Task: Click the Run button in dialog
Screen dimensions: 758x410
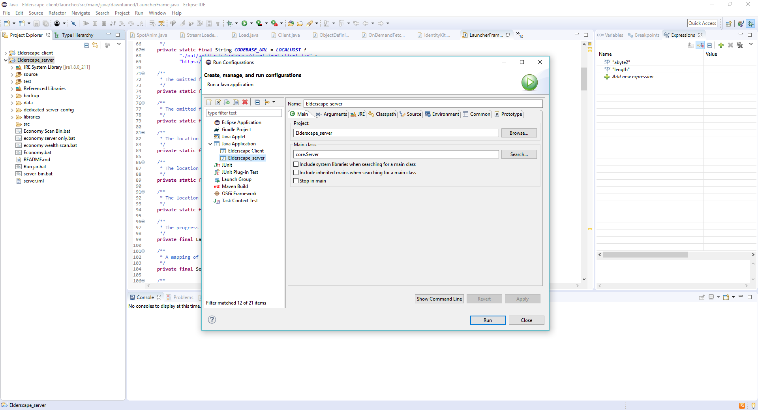Action: 488,320
